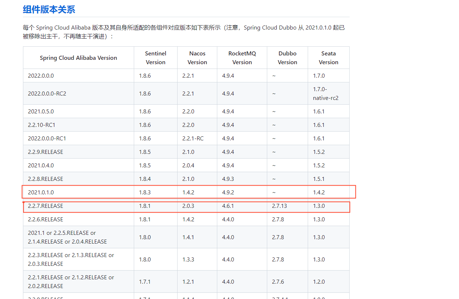This screenshot has height=299, width=459.
Task: Click the Nacos Version column header
Action: pyautogui.click(x=197, y=58)
